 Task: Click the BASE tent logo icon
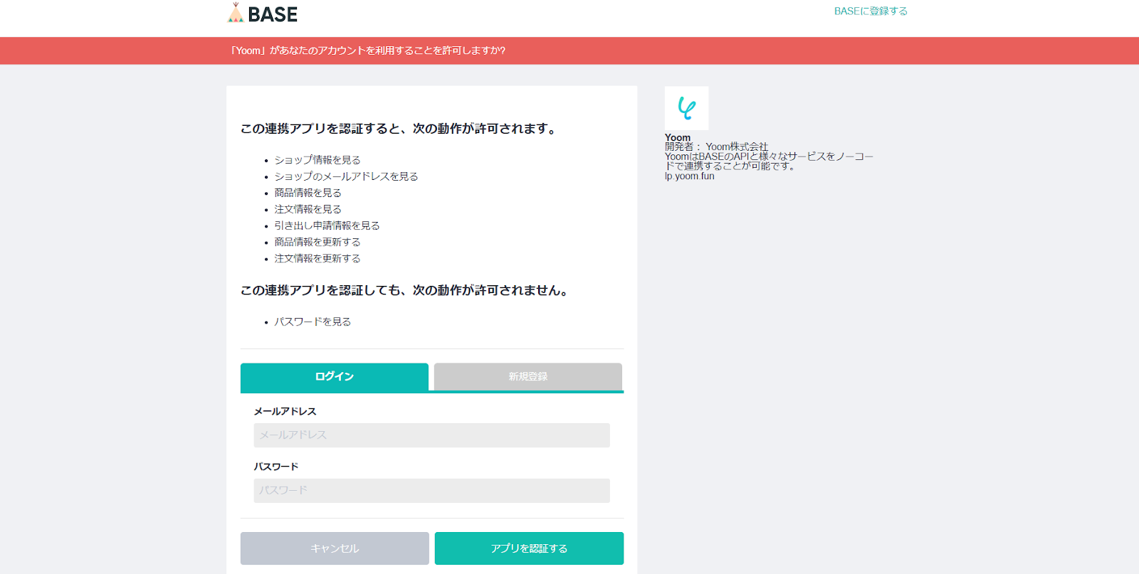[236, 13]
